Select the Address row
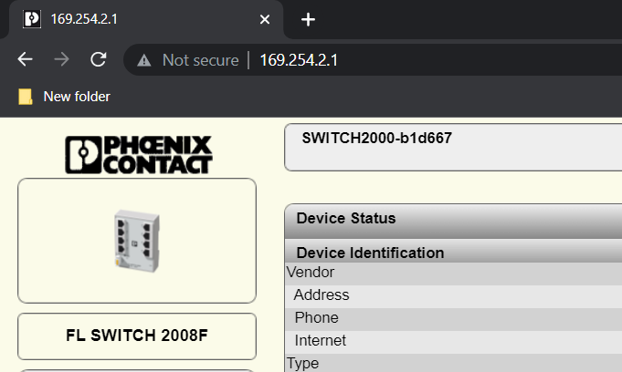Viewport: 622px width, 372px height. pos(454,295)
